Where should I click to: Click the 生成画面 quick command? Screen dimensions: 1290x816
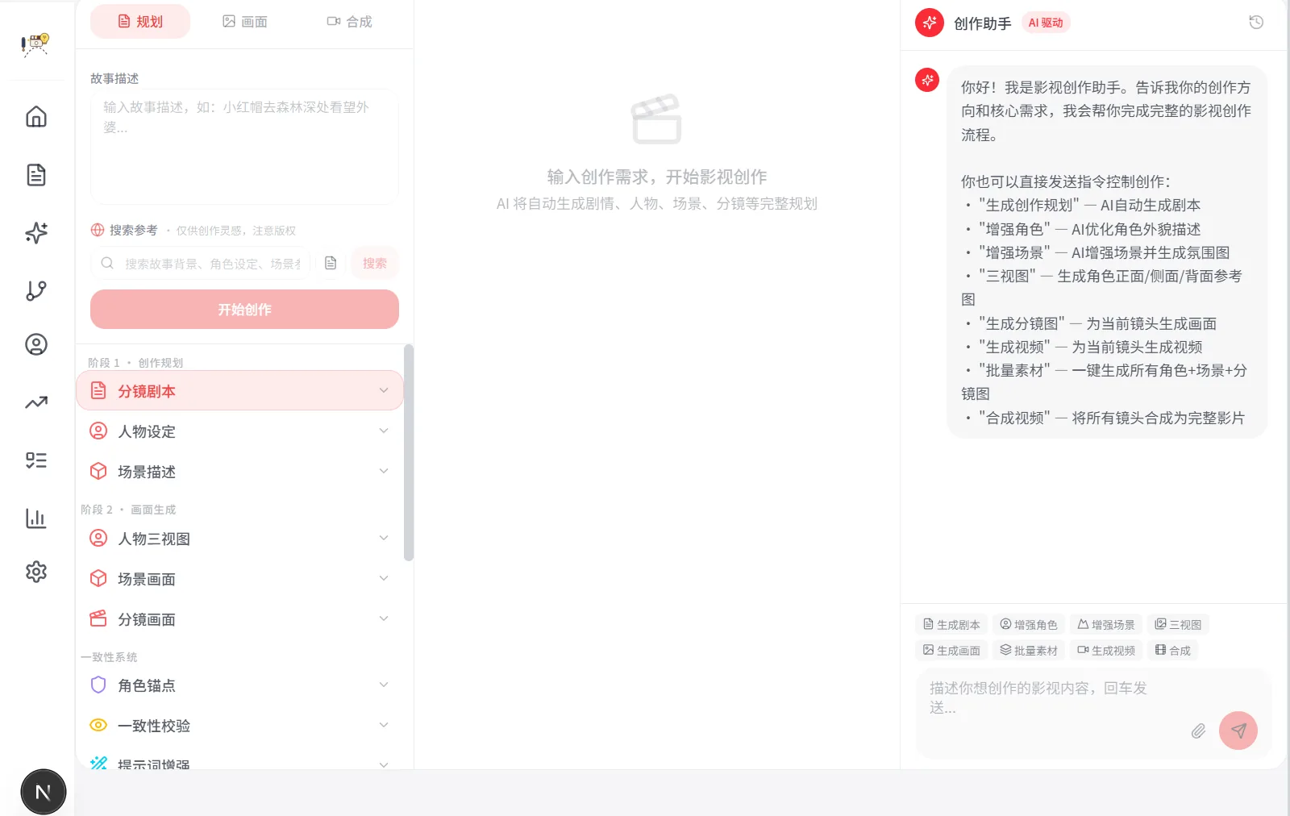(x=951, y=651)
